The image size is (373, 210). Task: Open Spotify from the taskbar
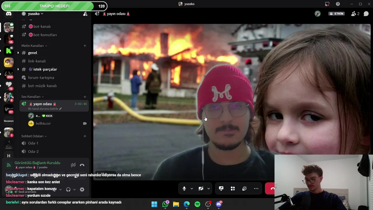click(x=197, y=204)
